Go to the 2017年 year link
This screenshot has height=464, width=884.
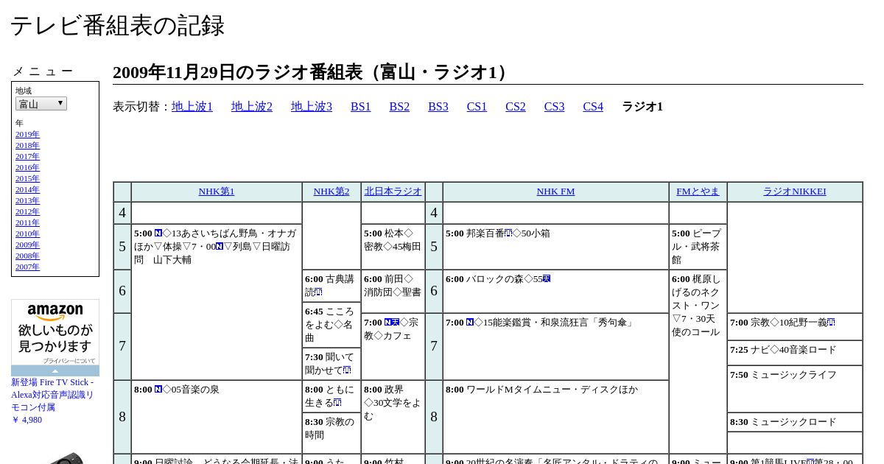[x=27, y=156]
